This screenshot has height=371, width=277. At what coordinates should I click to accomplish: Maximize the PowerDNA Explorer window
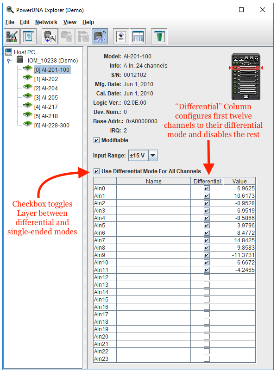pos(241,10)
